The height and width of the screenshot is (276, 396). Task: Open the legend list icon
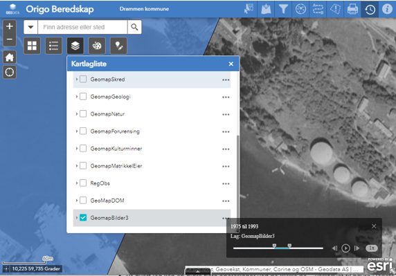[53, 46]
